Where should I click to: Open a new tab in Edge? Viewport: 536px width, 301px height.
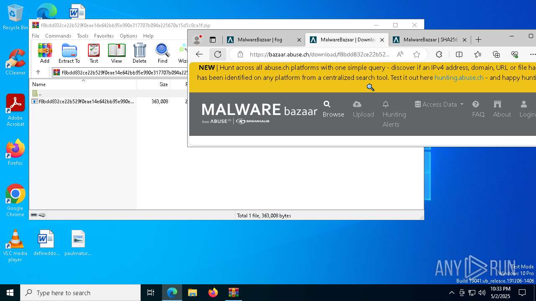click(478, 40)
